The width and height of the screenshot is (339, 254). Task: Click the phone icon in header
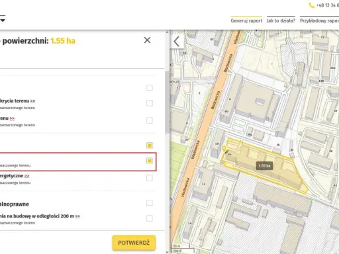pos(311,5)
